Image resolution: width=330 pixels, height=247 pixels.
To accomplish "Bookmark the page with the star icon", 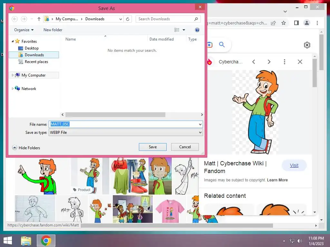I will click(284, 23).
